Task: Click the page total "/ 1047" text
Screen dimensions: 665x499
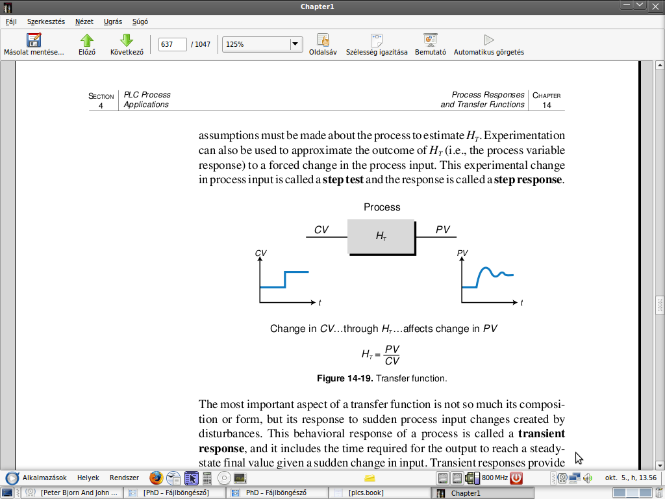Action: pyautogui.click(x=201, y=44)
